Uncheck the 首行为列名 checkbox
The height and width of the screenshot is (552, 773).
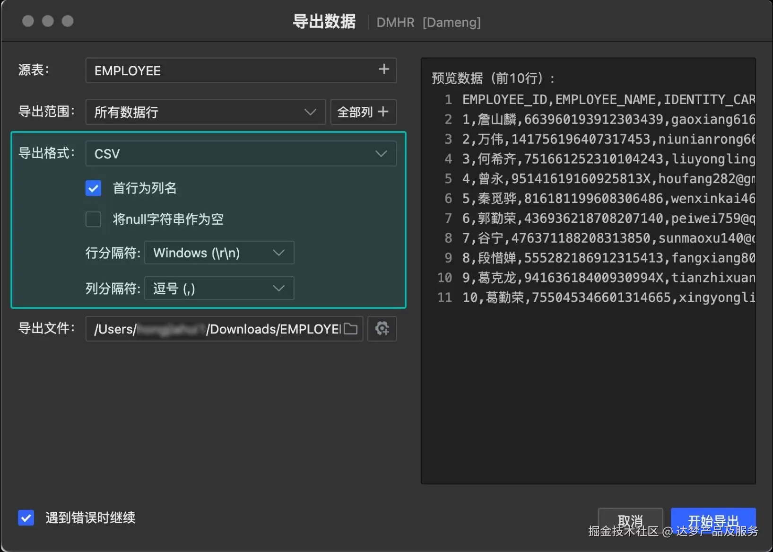(93, 188)
